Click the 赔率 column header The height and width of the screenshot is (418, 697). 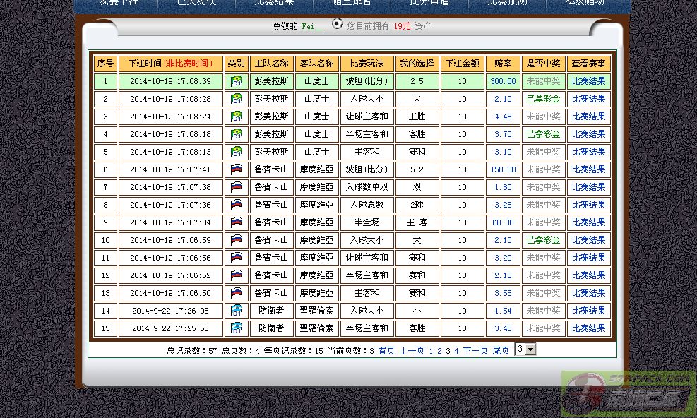[503, 64]
